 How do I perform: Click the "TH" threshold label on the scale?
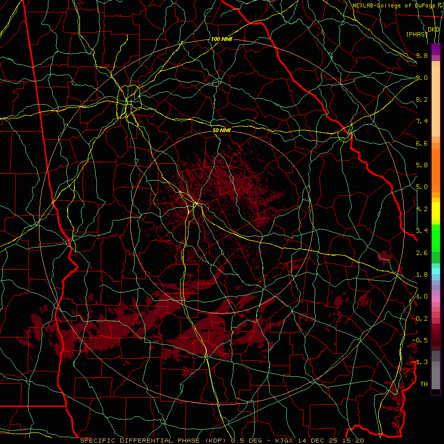point(424,384)
